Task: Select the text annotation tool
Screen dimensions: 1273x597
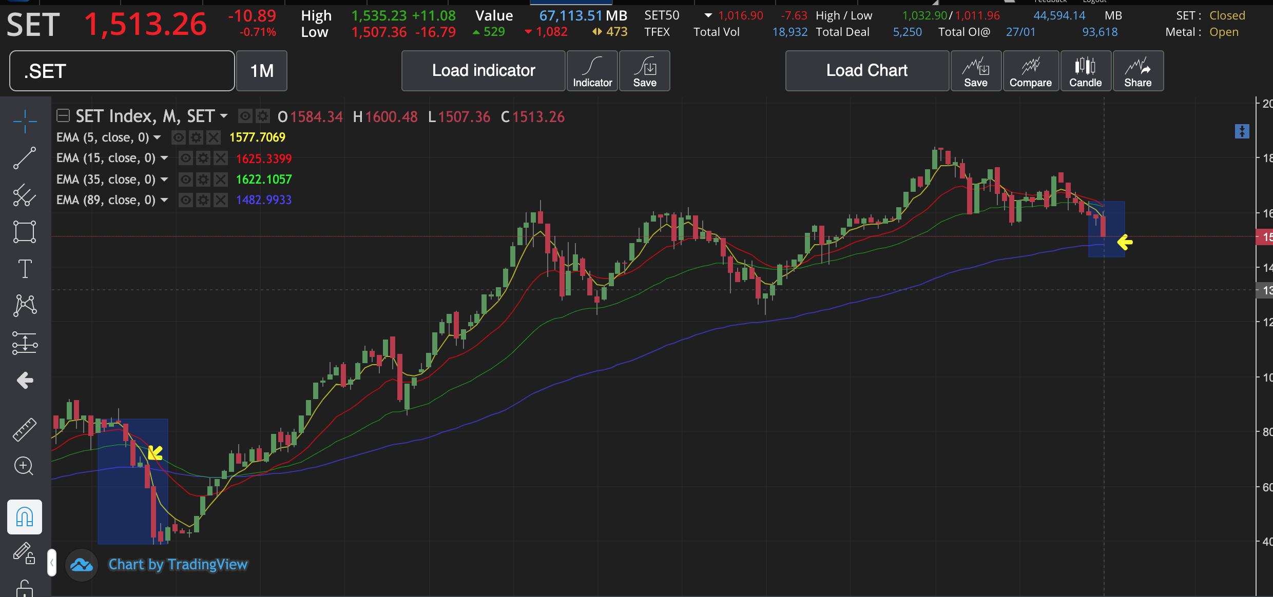Action: click(24, 268)
